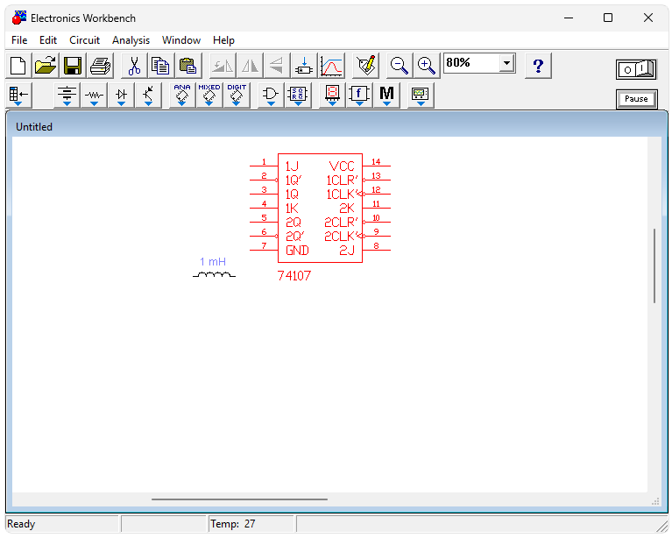
Task: Display analysis graphs icon
Action: coord(331,66)
